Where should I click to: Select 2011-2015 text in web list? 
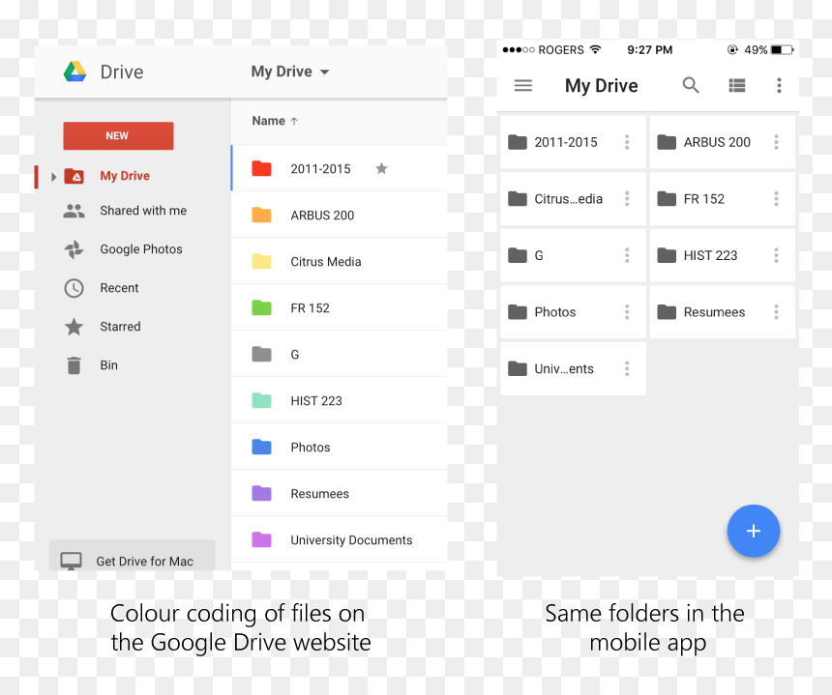pyautogui.click(x=320, y=169)
